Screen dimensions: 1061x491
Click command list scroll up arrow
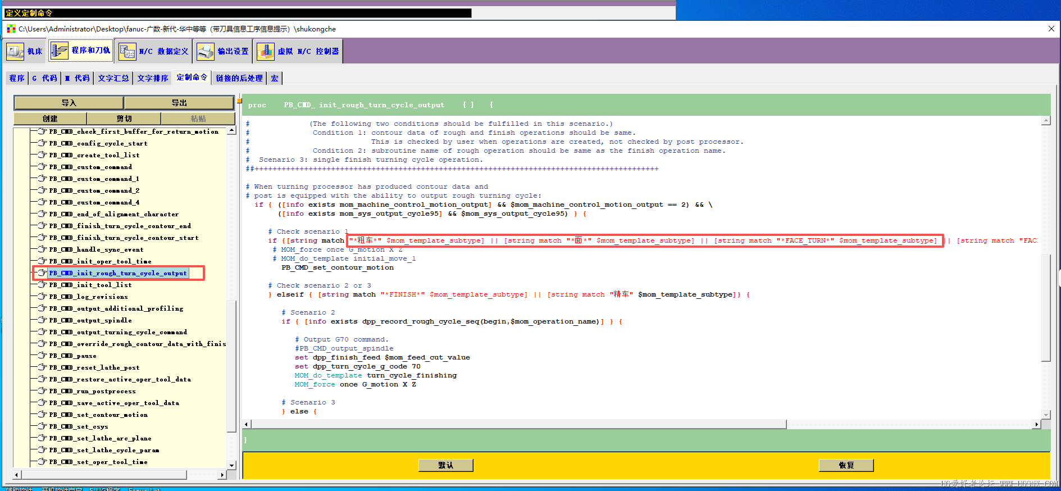(x=231, y=130)
